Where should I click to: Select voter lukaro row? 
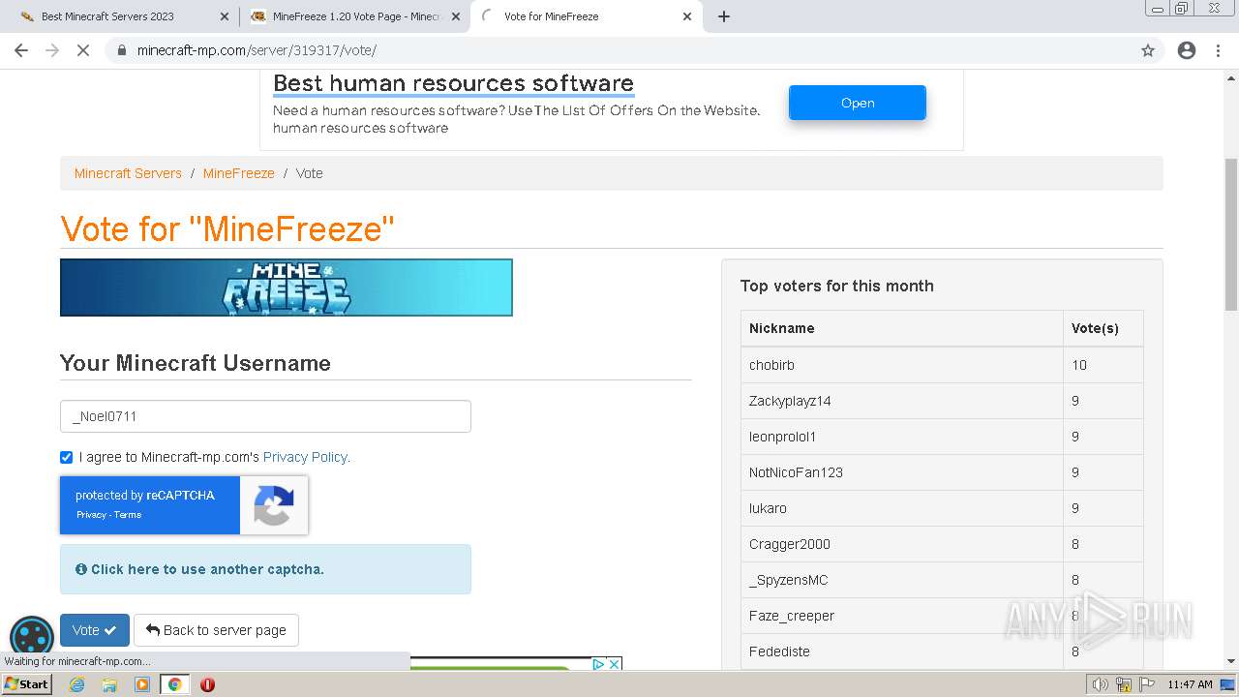[x=942, y=508]
